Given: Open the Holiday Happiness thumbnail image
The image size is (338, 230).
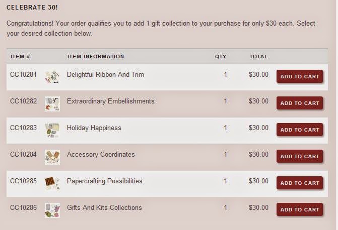Looking at the screenshot, I should point(52,130).
